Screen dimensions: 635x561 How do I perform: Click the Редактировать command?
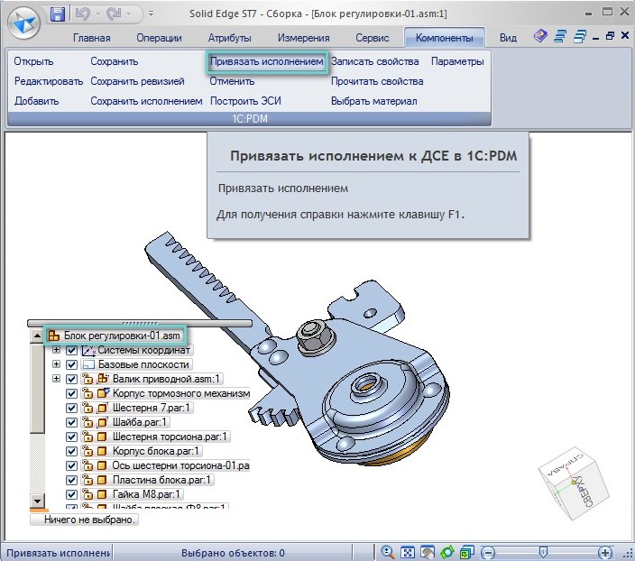(x=49, y=81)
